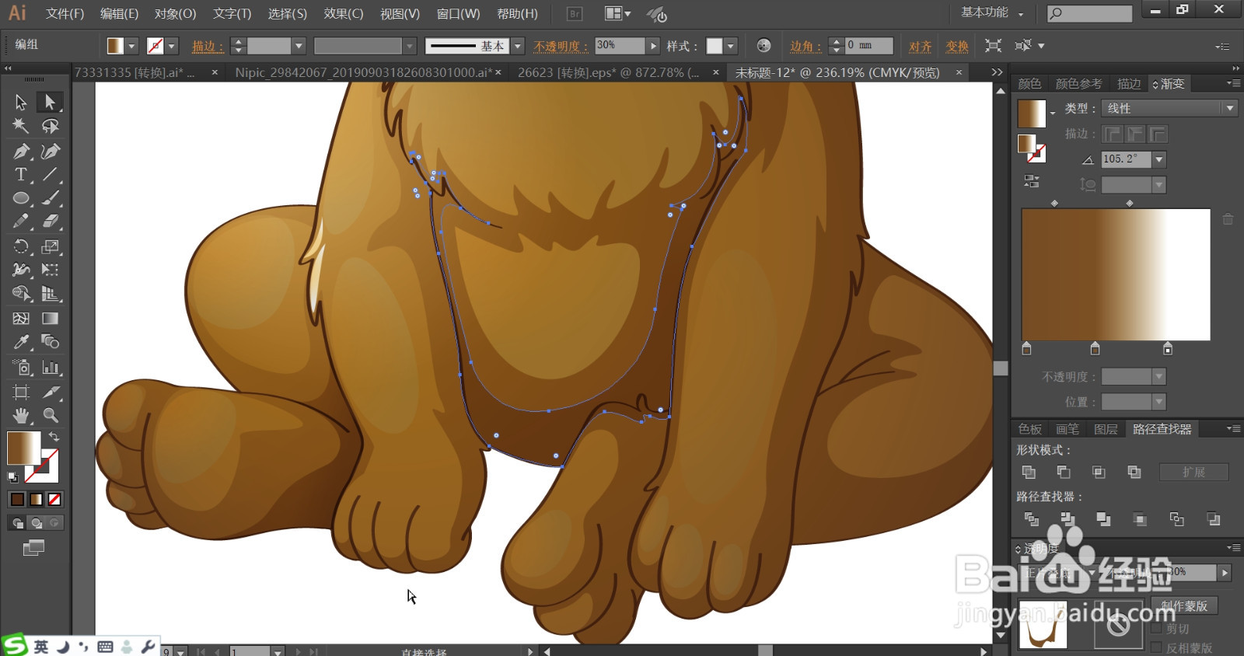Image resolution: width=1244 pixels, height=656 pixels.
Task: Open the gradient 类型 dropdown
Action: click(1169, 108)
